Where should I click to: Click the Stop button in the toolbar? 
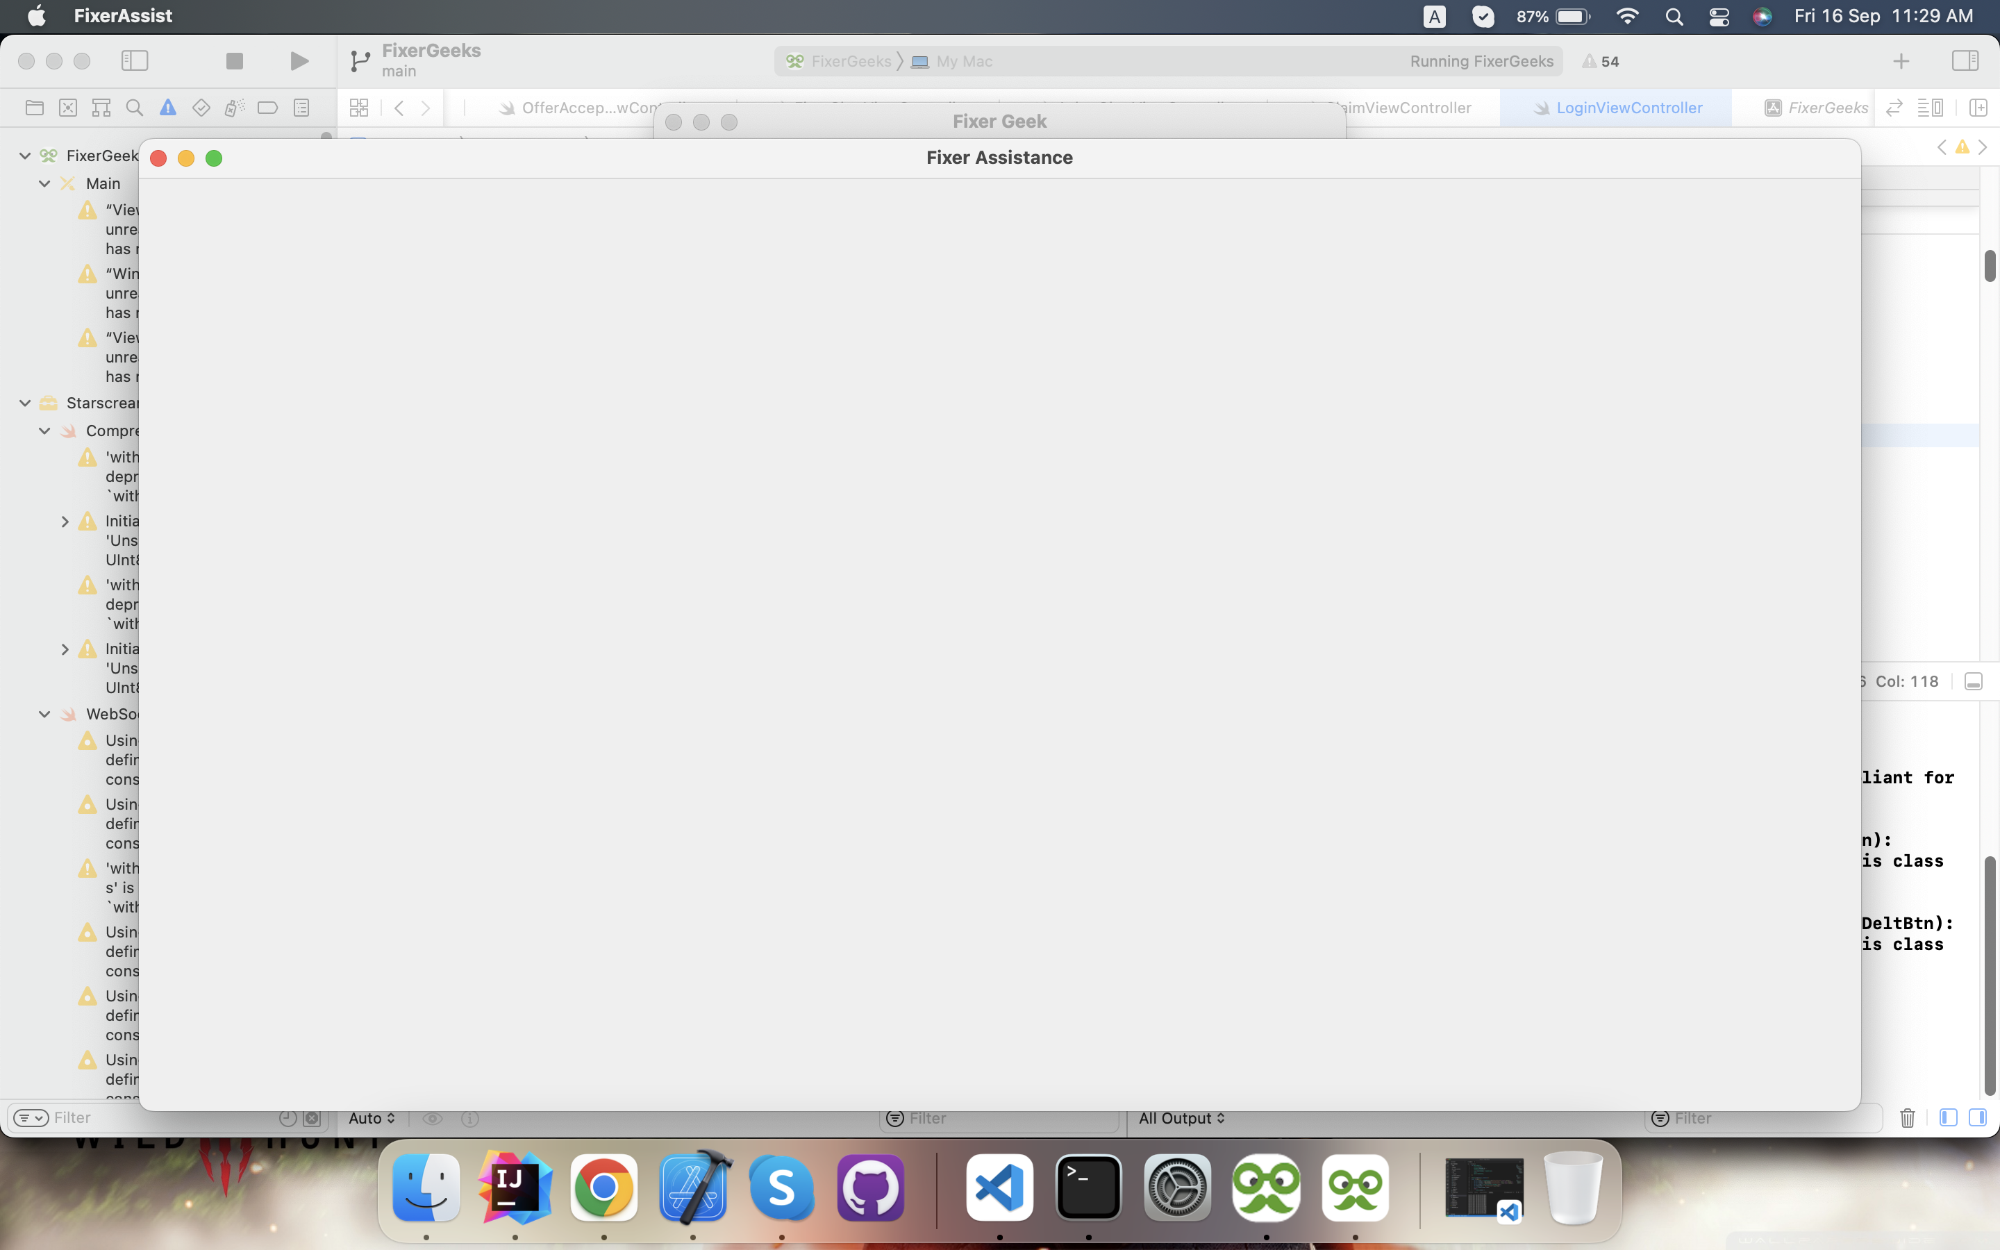pyautogui.click(x=234, y=60)
